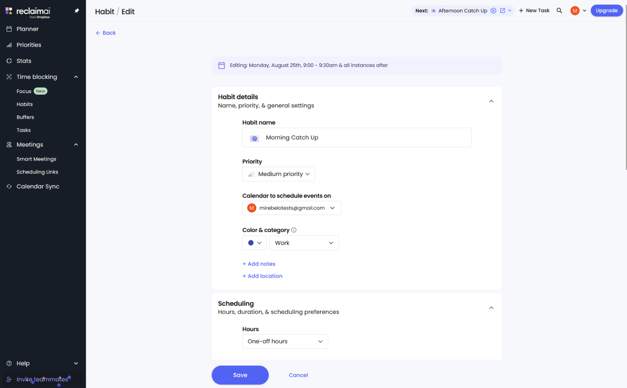Open the One-off hours dropdown
Screen dimensions: 627x388
point(285,341)
